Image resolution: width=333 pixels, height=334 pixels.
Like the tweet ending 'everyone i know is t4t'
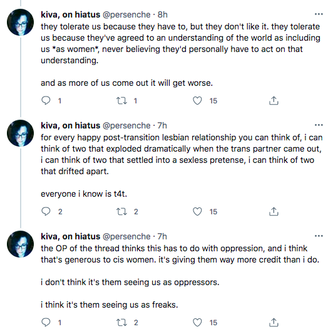coord(197,212)
